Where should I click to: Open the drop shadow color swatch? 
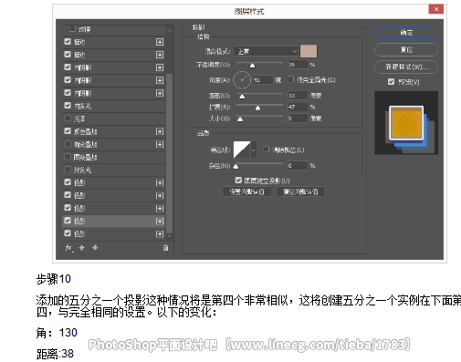309,51
